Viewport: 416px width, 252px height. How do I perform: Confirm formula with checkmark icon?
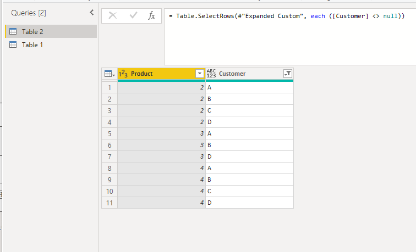(134, 15)
